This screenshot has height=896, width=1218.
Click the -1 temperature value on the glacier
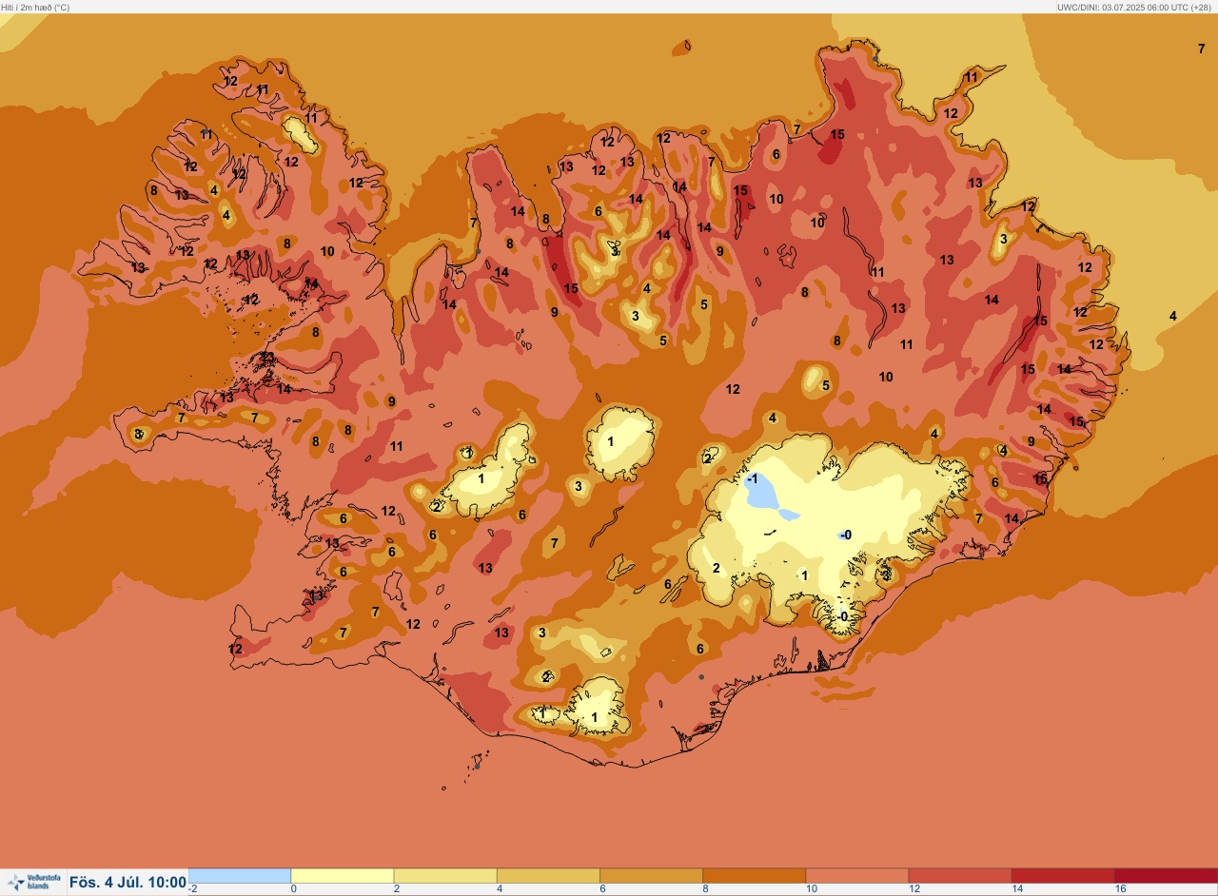click(x=753, y=478)
